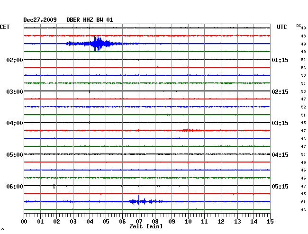Pick minute label 15 on the time axis
Image resolution: width=308 pixels, height=234 pixels.
(x=270, y=221)
